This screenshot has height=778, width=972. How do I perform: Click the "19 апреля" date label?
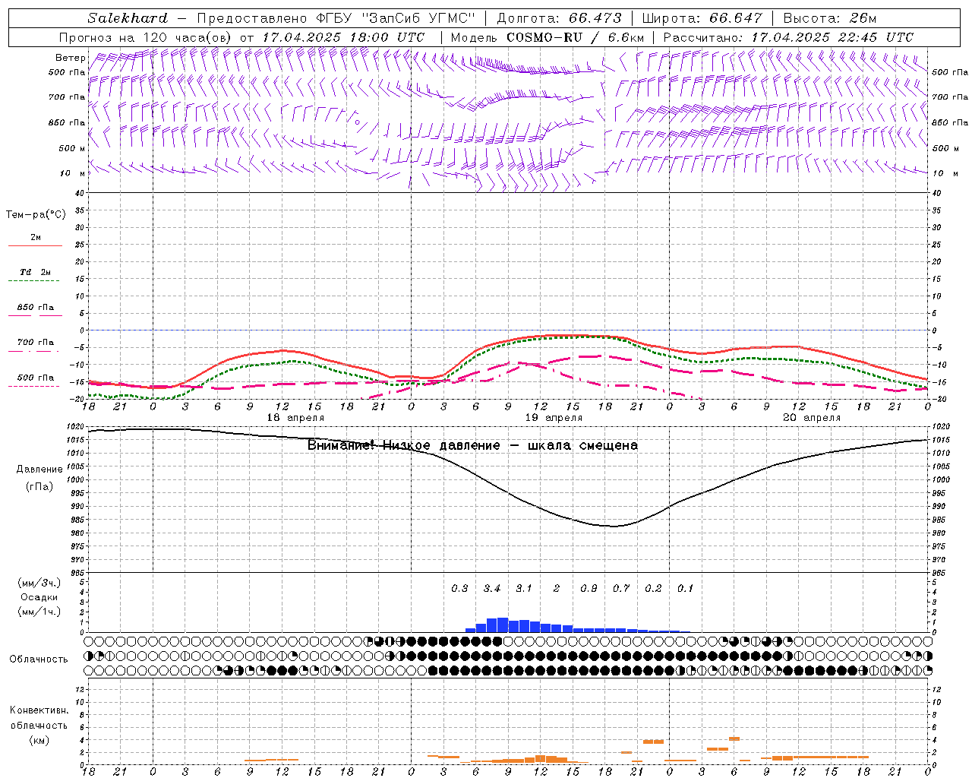pos(554,418)
